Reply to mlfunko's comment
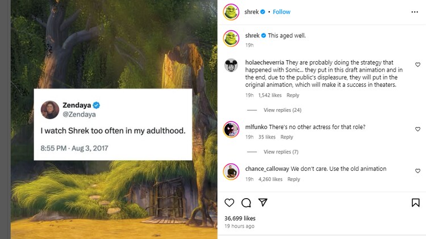This screenshot has width=426, height=239. pos(287,137)
